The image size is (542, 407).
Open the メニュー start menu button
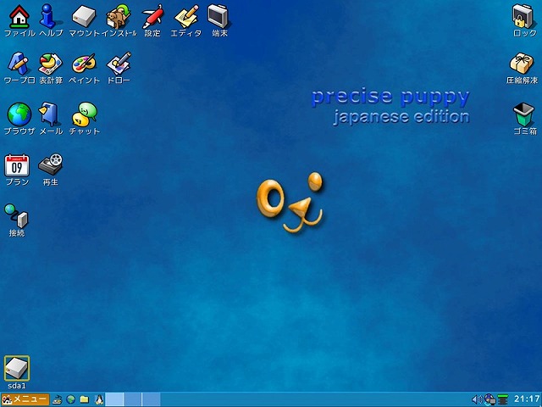coord(25,399)
